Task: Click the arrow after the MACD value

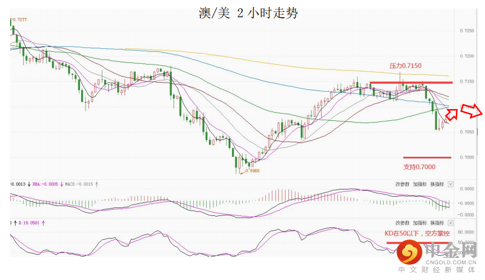Action: coord(96,184)
